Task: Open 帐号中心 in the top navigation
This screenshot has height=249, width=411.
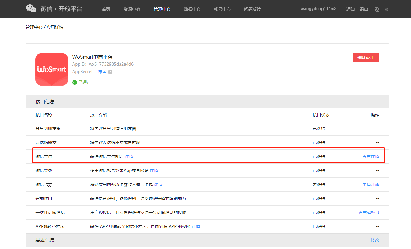Action: pos(222,9)
